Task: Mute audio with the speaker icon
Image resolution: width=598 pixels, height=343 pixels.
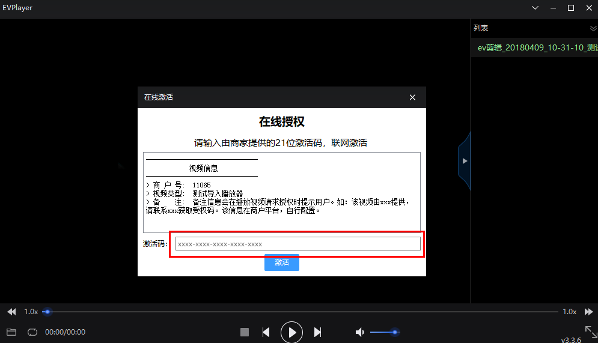Action: [x=359, y=332]
